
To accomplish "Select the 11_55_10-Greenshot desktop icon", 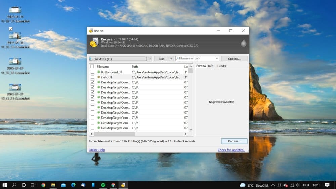I will (x=15, y=40).
